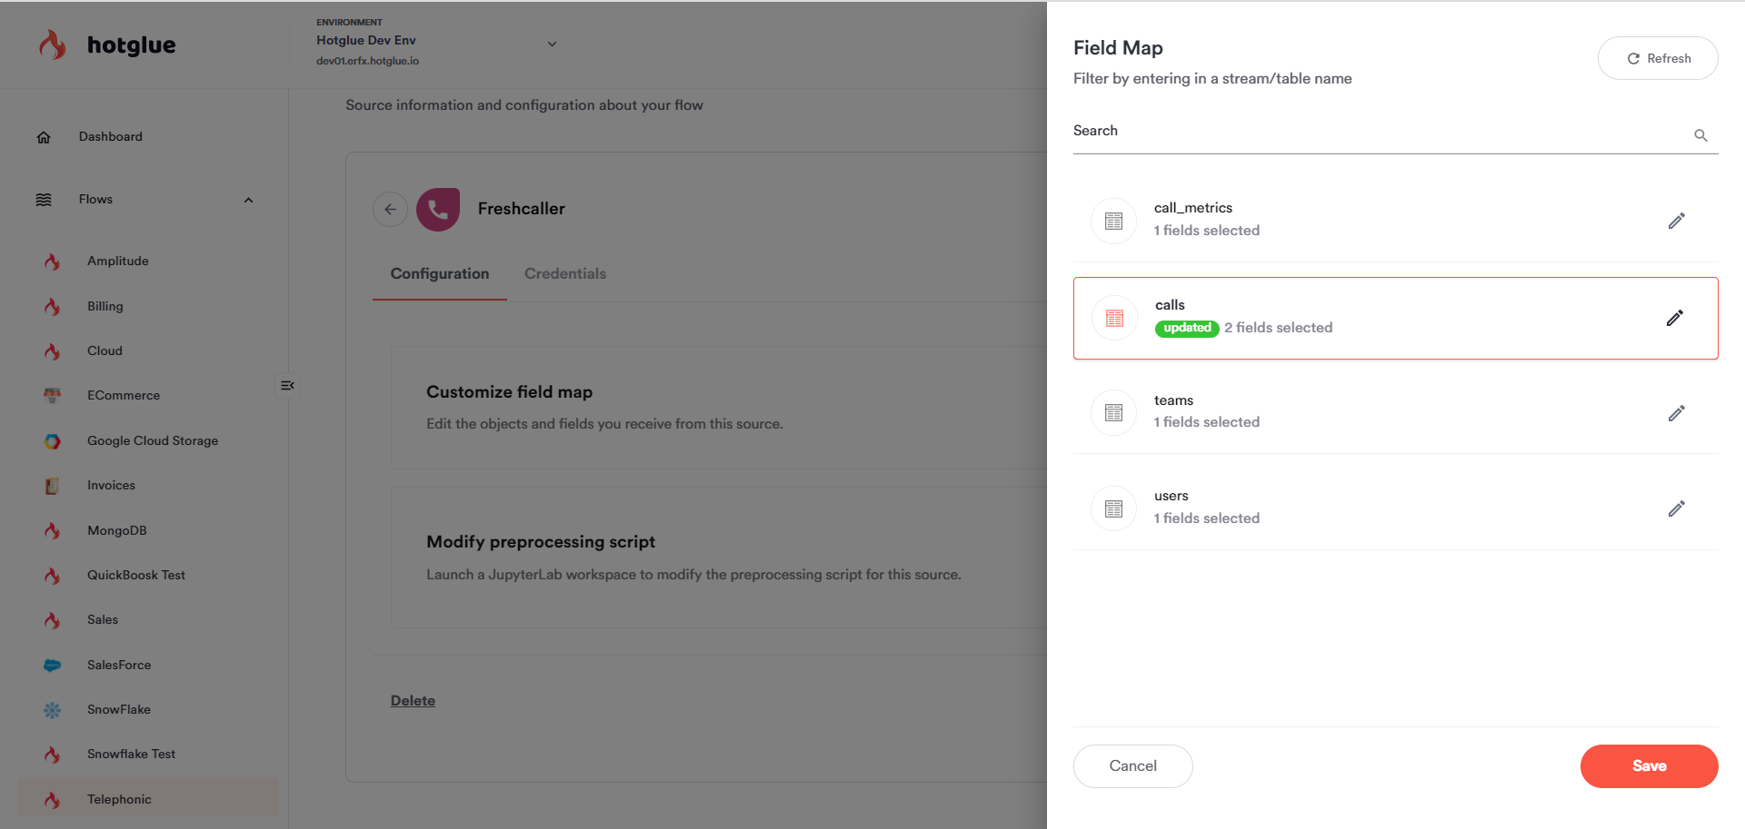Cancel the field map changes
Image resolution: width=1745 pixels, height=829 pixels.
[x=1132, y=765]
